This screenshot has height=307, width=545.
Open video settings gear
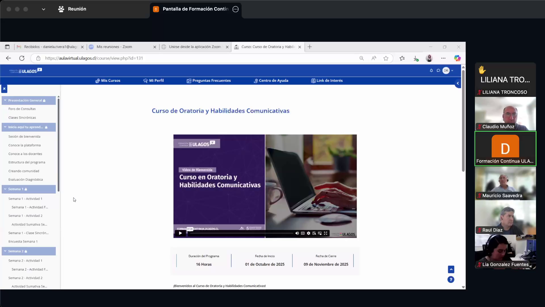(309, 233)
